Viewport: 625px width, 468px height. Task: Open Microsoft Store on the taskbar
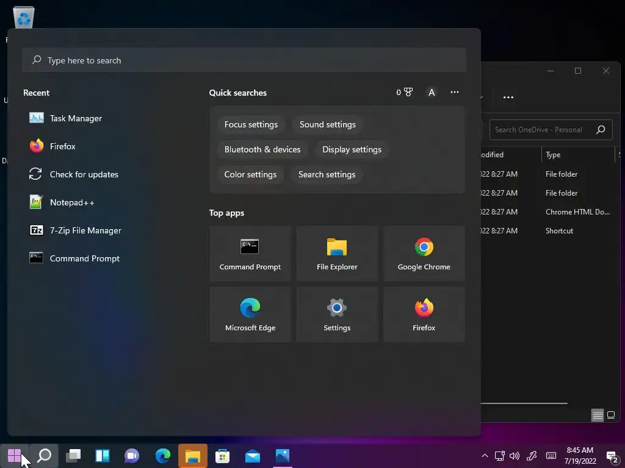point(222,456)
